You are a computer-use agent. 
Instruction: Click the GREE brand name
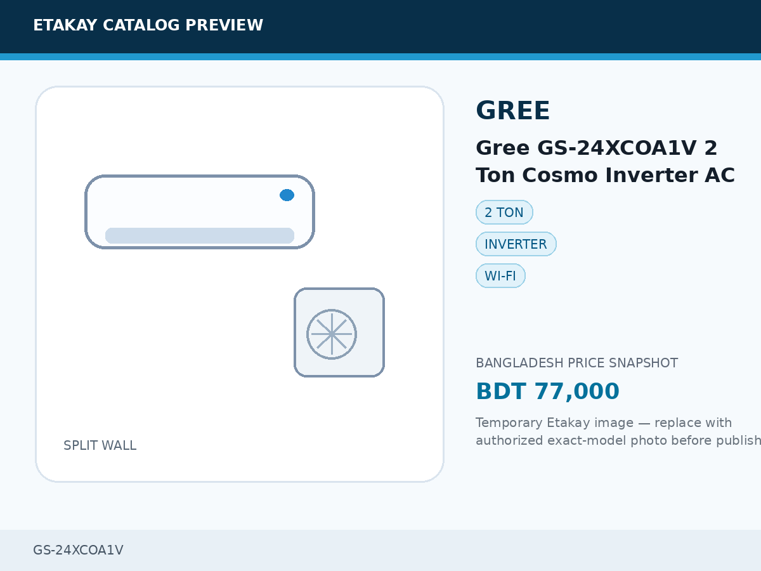(x=513, y=111)
